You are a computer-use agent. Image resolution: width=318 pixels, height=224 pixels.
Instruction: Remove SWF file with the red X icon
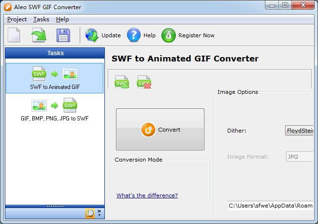(144, 82)
